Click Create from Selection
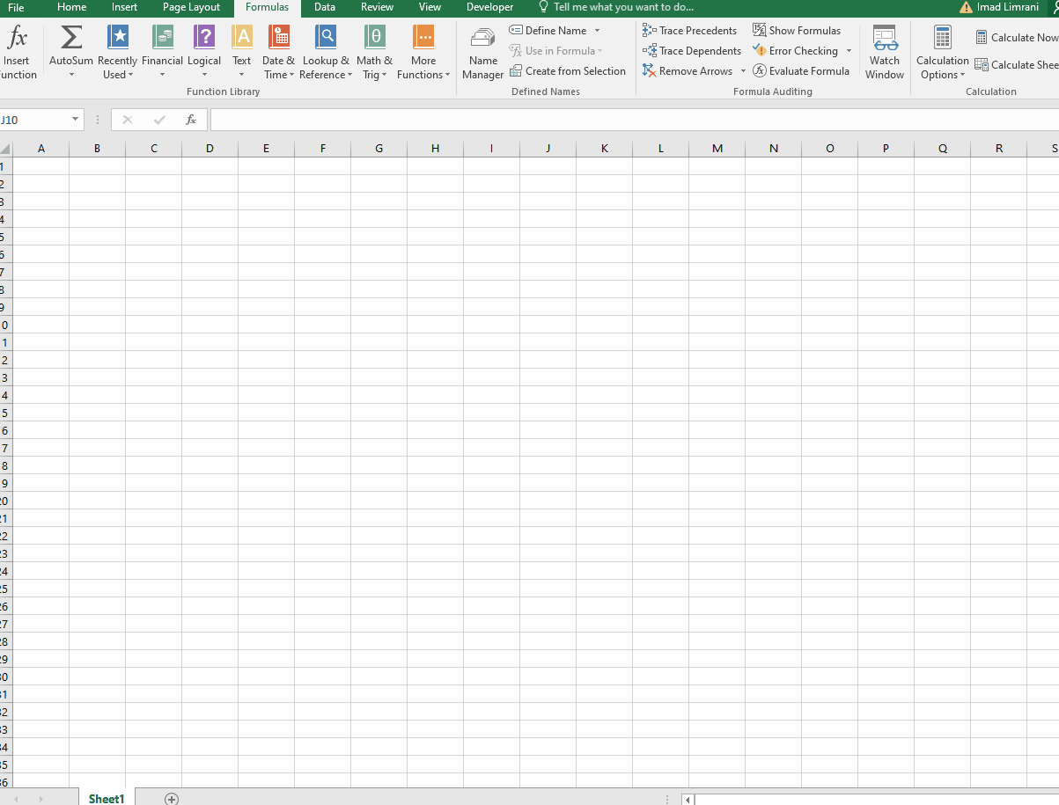Screen dimensions: 1059x805 tap(568, 71)
